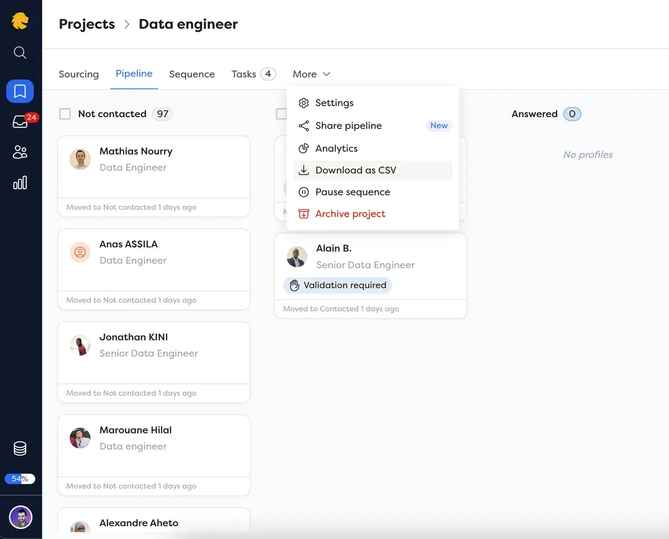Open the inbox icon with 24 badge

click(20, 122)
